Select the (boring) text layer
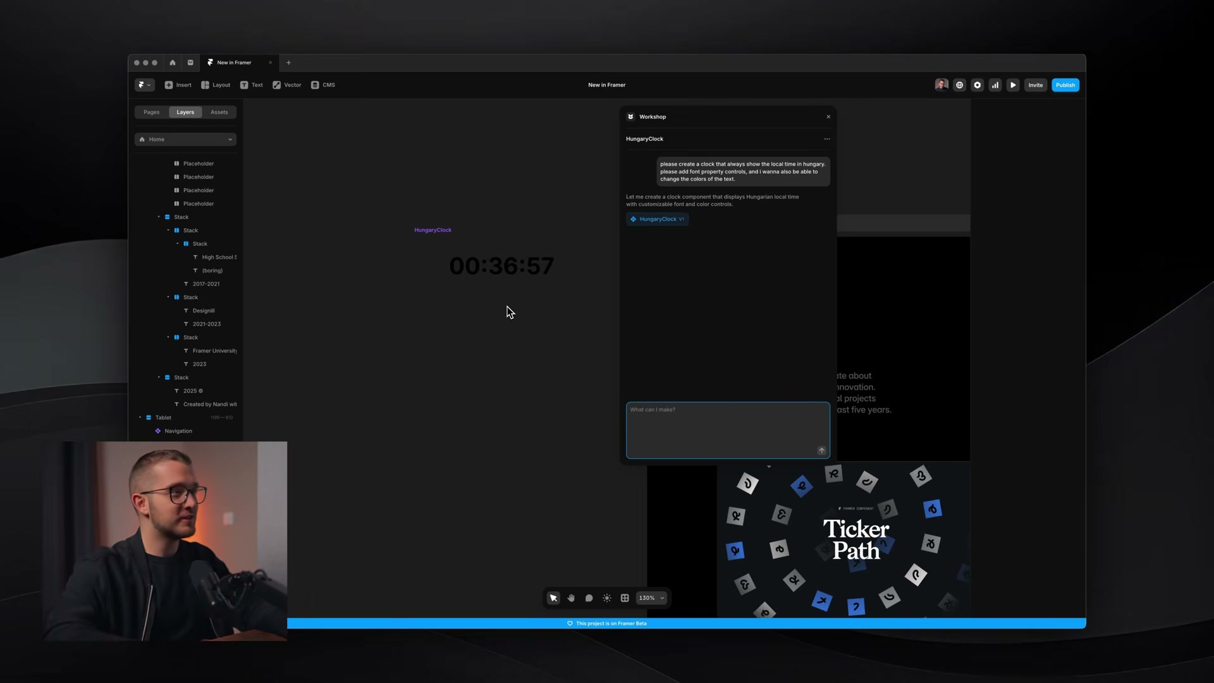The height and width of the screenshot is (683, 1214). pyautogui.click(x=212, y=271)
